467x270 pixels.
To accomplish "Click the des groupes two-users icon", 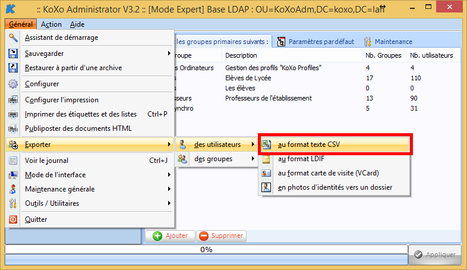I will click(182, 159).
